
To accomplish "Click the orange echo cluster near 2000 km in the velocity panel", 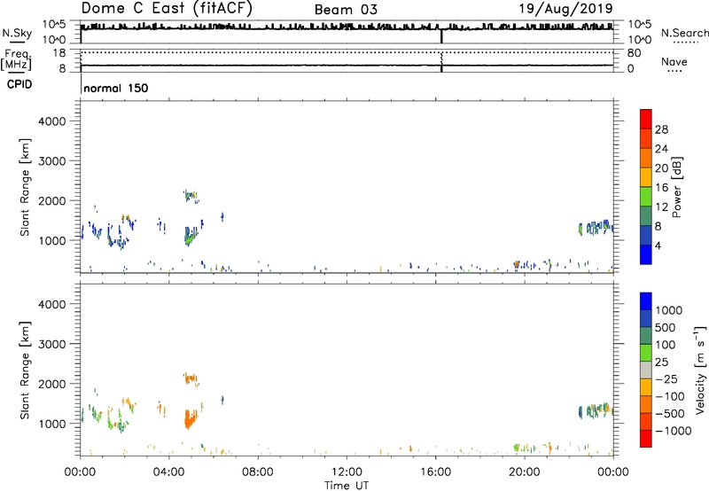I will [x=191, y=378].
